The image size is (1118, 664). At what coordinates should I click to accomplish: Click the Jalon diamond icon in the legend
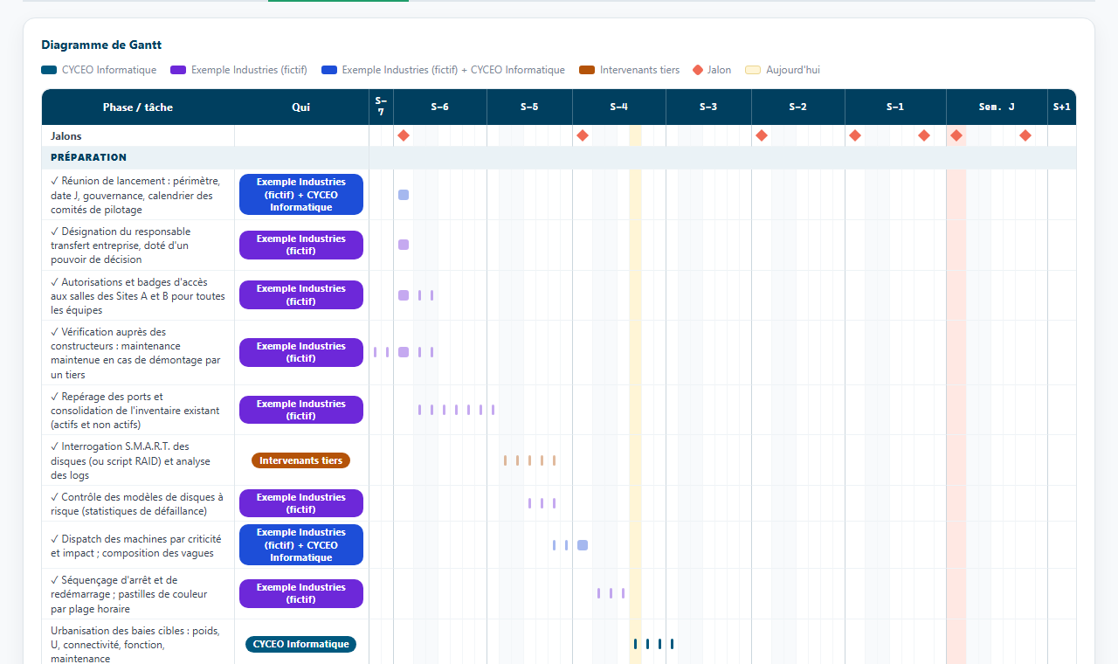click(x=698, y=70)
